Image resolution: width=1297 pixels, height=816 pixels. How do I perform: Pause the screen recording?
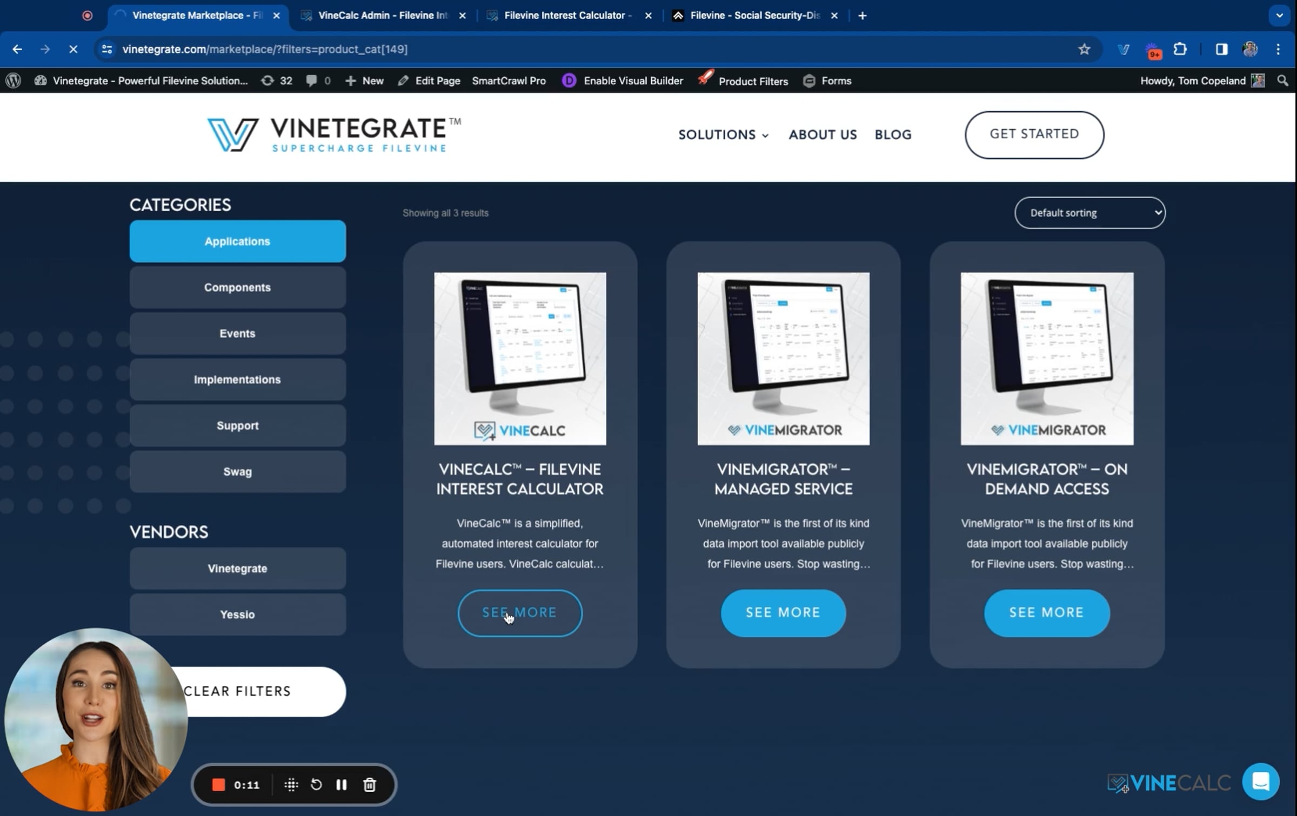click(x=342, y=785)
